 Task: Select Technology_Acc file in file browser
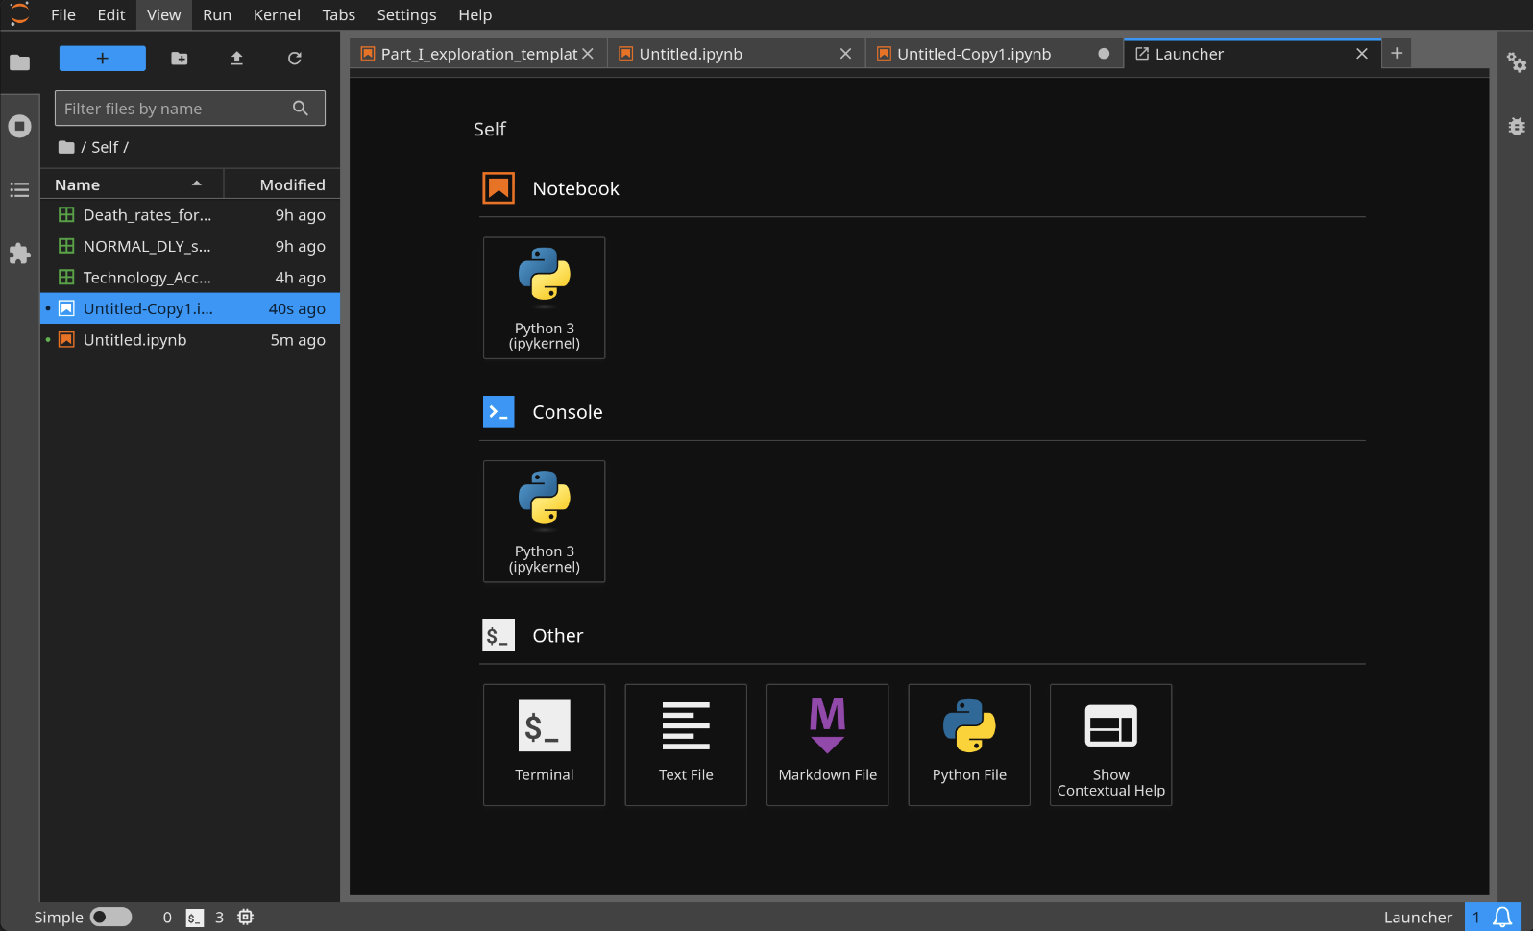click(x=147, y=278)
